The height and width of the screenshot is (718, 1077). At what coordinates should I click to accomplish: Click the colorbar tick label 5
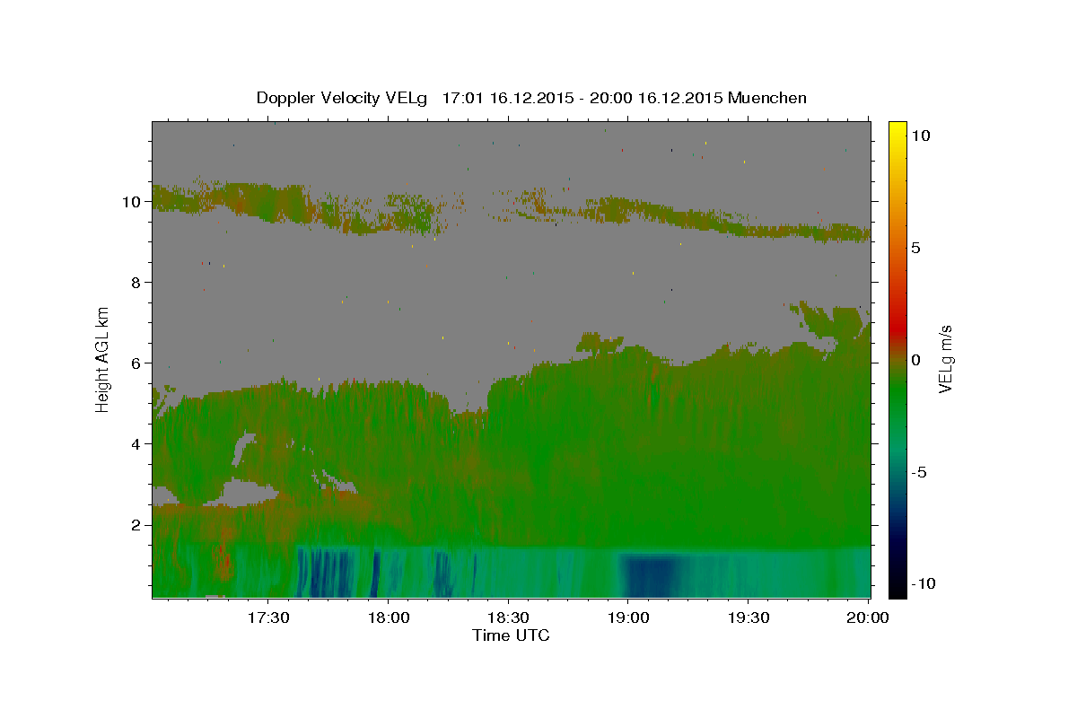(x=915, y=248)
